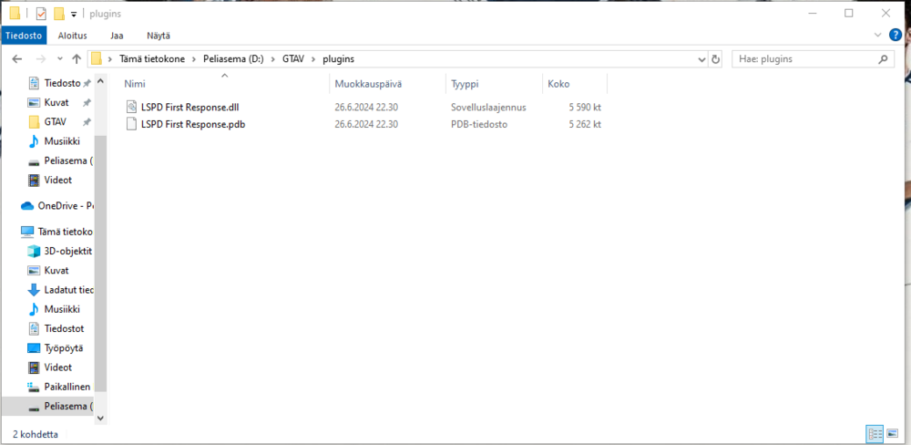Click the Properties quick access icon with checkmark
Image resolution: width=911 pixels, height=445 pixels.
(x=41, y=14)
